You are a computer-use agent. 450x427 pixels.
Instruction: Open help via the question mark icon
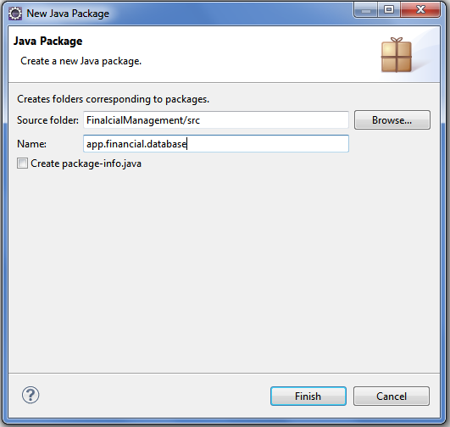[31, 395]
